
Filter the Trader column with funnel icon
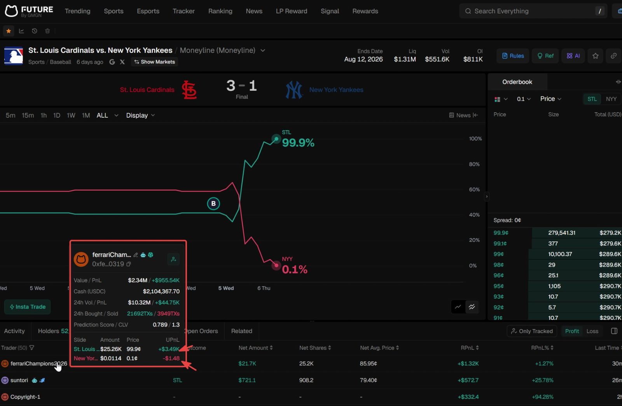(x=32, y=348)
